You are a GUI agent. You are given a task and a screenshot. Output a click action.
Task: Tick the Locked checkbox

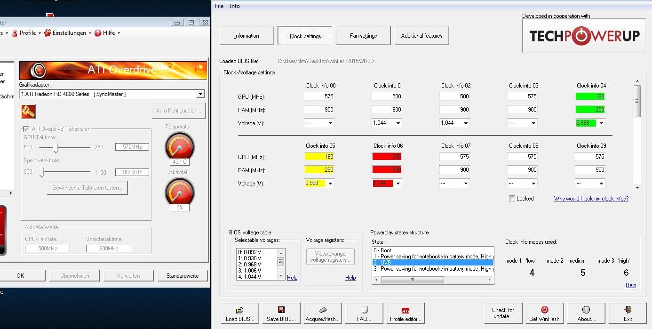pos(512,199)
